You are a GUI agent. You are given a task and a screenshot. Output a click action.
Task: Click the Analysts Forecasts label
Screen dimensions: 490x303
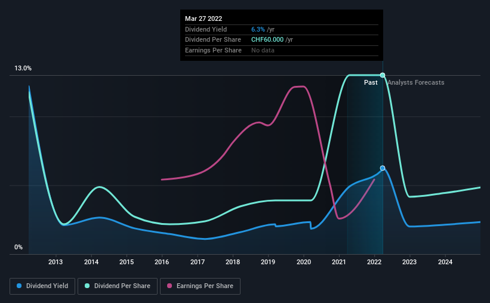[416, 82]
